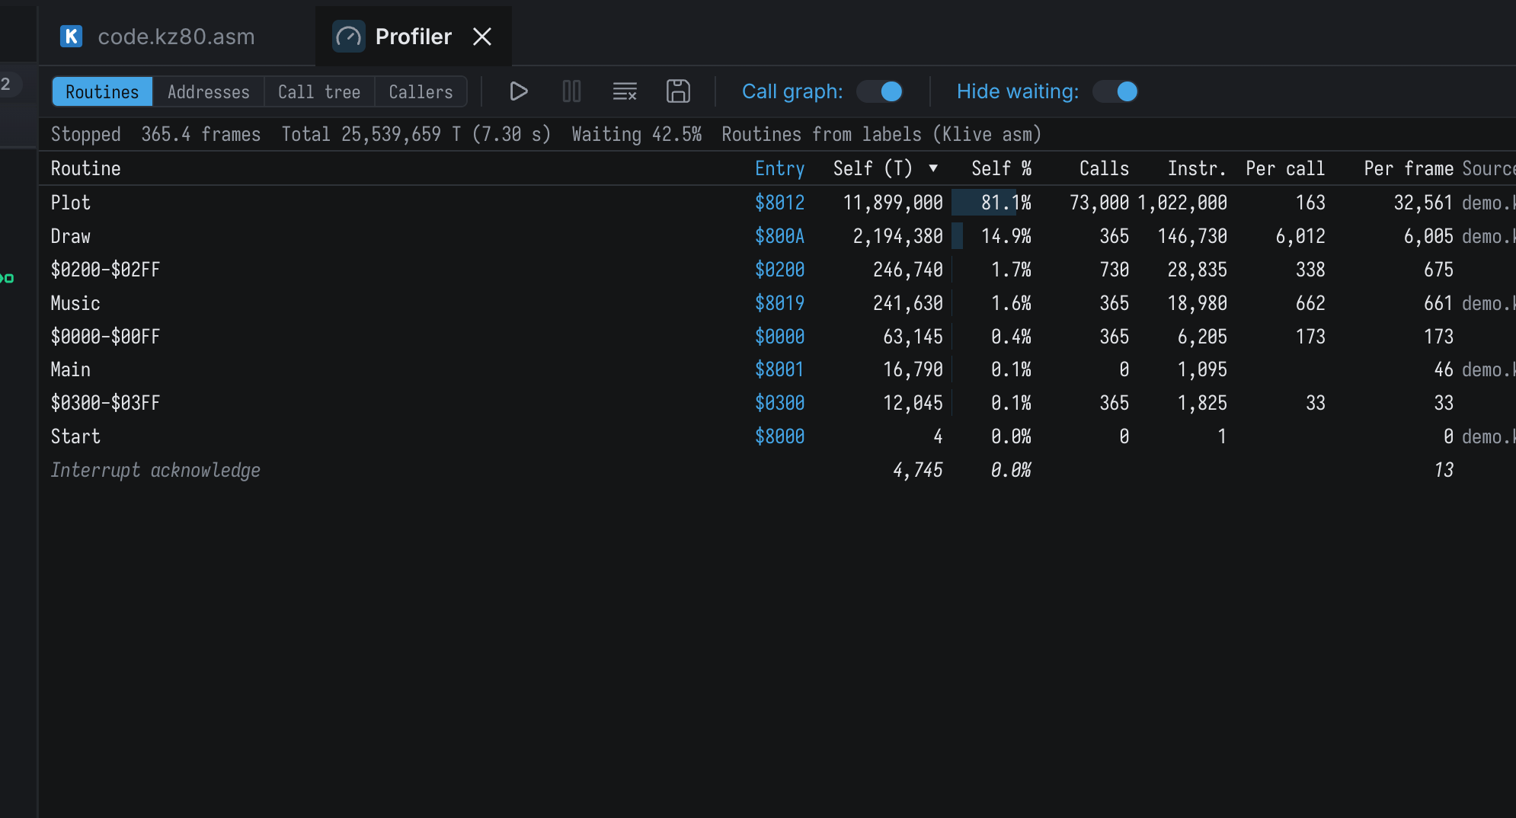Select the Start routine row
The height and width of the screenshot is (818, 1516).
pos(777,436)
